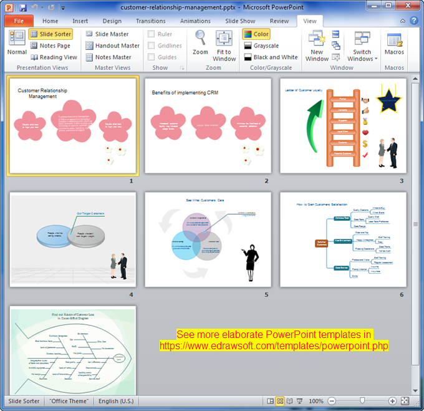Select the Slide Sorter view button
The width and height of the screenshot is (424, 411).
51,34
